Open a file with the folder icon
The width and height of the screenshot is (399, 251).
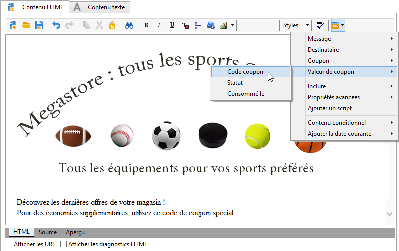click(26, 25)
